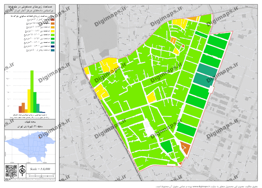Click the dark green block near map bottom

point(166,146)
